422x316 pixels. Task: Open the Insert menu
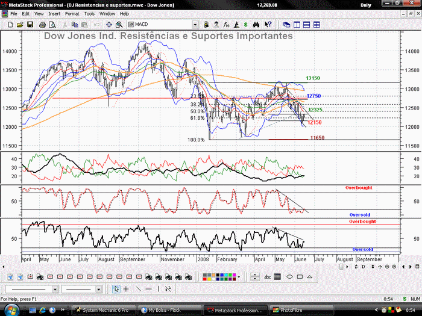tap(54, 14)
